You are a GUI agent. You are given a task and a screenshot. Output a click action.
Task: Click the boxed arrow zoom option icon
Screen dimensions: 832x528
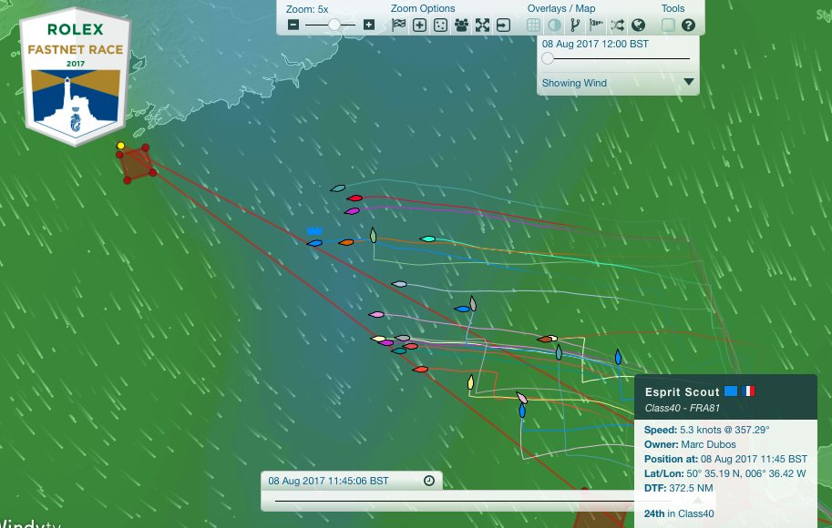point(503,25)
